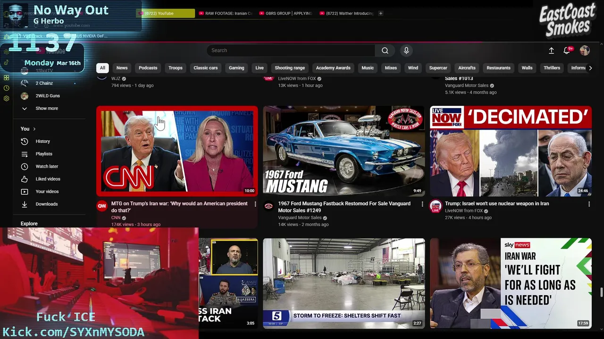
Task: Filter feed by Classic cars chip
Action: click(x=206, y=68)
